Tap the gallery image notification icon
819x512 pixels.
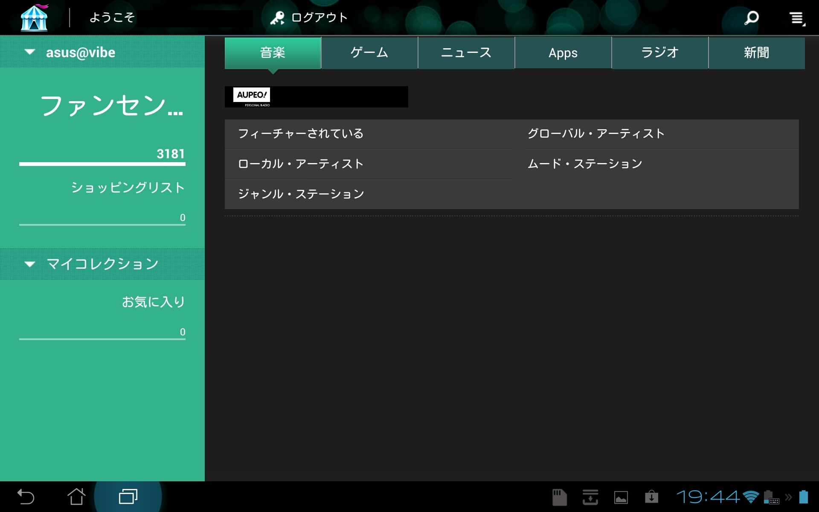[621, 497]
